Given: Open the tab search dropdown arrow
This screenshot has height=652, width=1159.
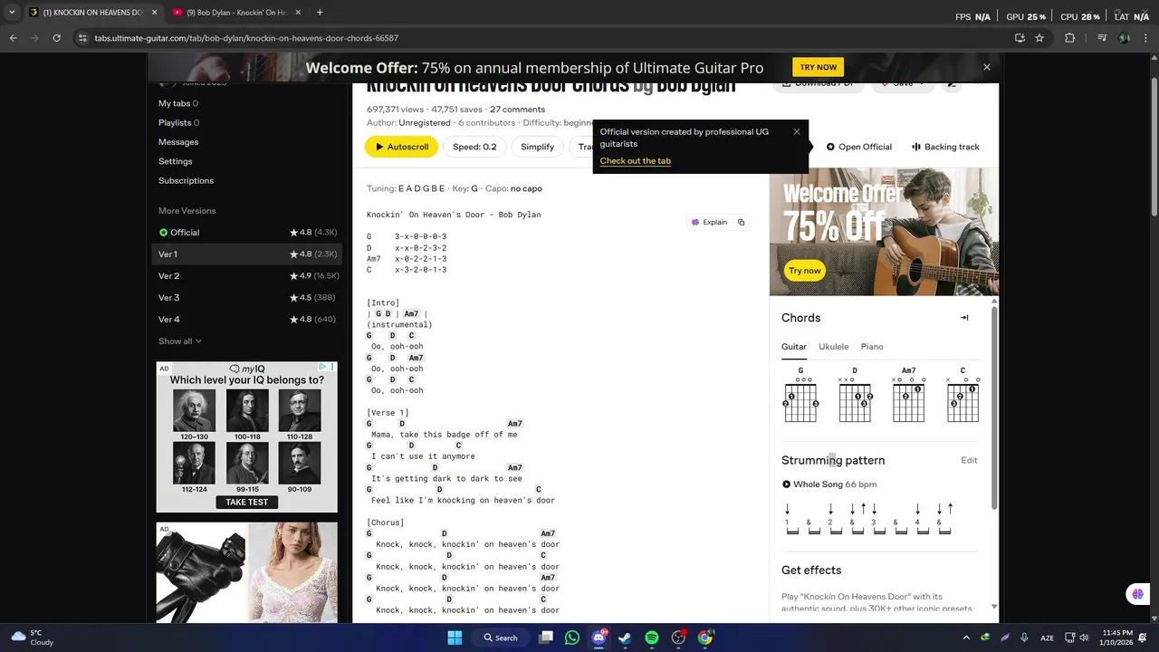Looking at the screenshot, I should (11, 13).
